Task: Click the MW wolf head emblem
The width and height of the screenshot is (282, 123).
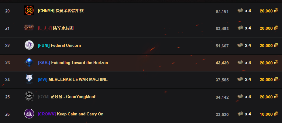Action: [29, 79]
